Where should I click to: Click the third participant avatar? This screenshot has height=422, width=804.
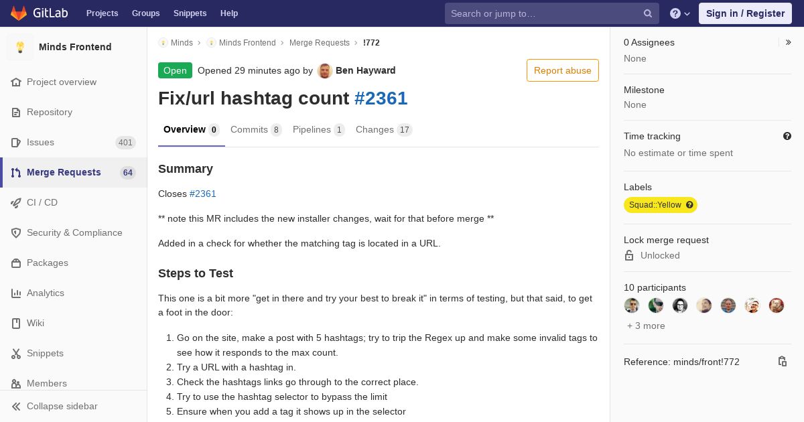click(680, 305)
